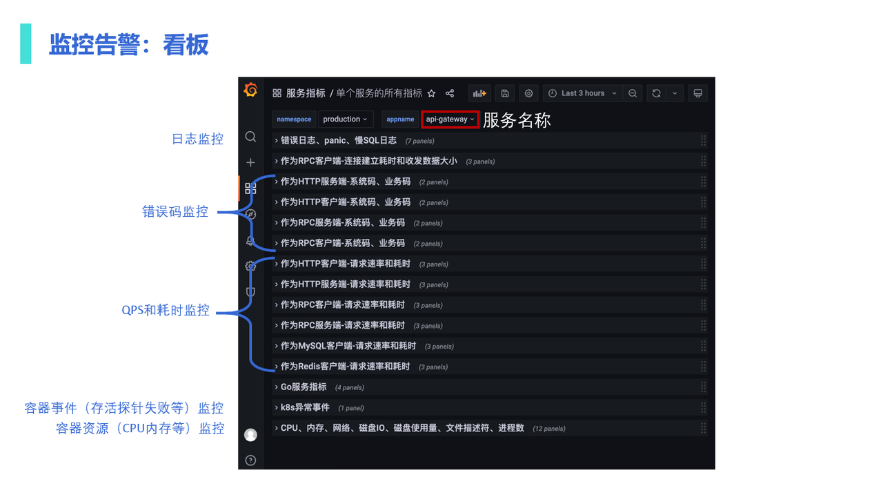
Task: Click the Share dashboard icon
Action: click(x=449, y=93)
